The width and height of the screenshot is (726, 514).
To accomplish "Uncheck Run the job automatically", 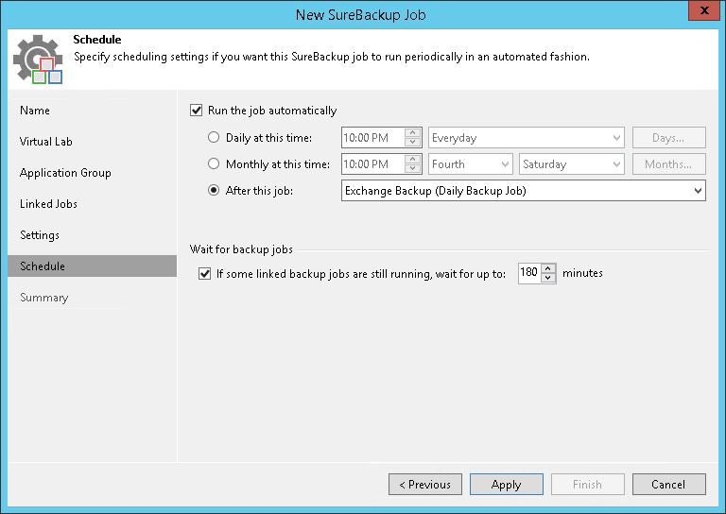I will pyautogui.click(x=197, y=111).
